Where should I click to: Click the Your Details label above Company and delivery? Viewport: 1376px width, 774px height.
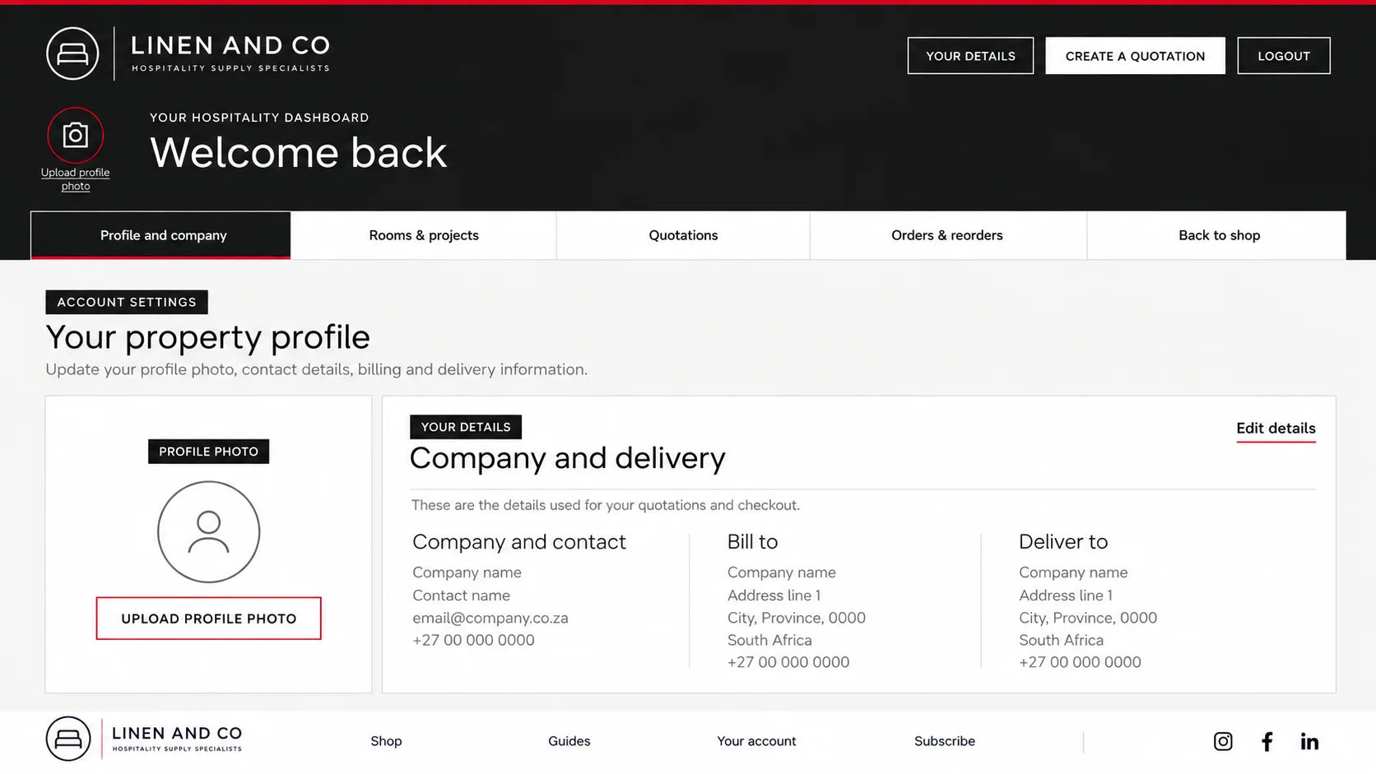tap(466, 427)
